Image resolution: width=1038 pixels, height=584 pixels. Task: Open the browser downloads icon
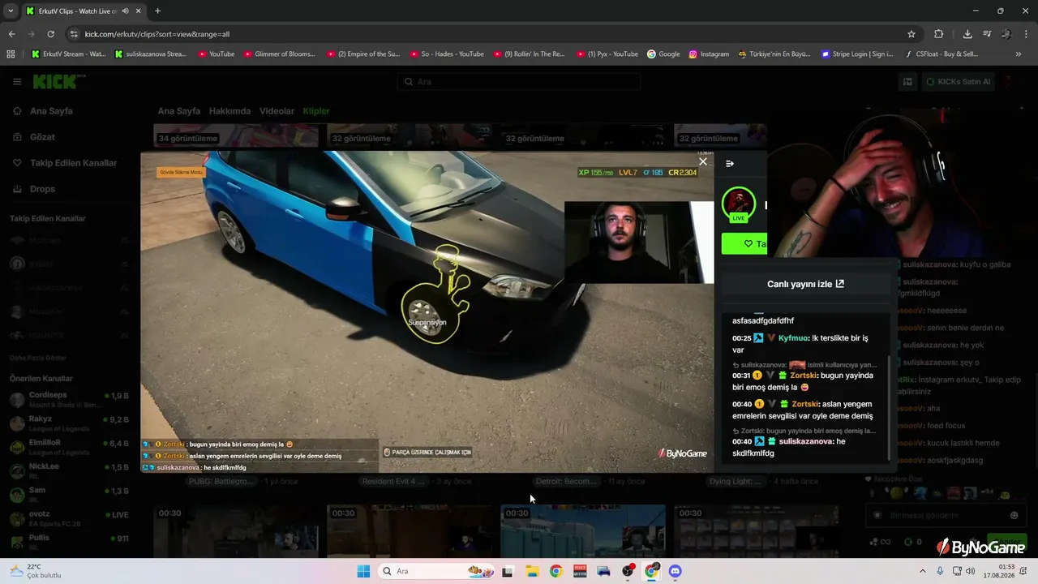click(x=967, y=34)
